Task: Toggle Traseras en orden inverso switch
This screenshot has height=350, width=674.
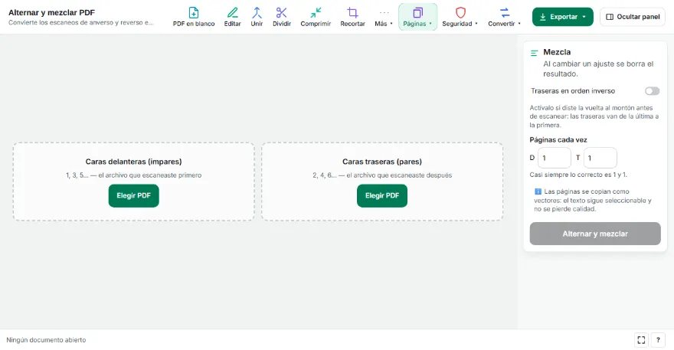Action: (x=652, y=91)
